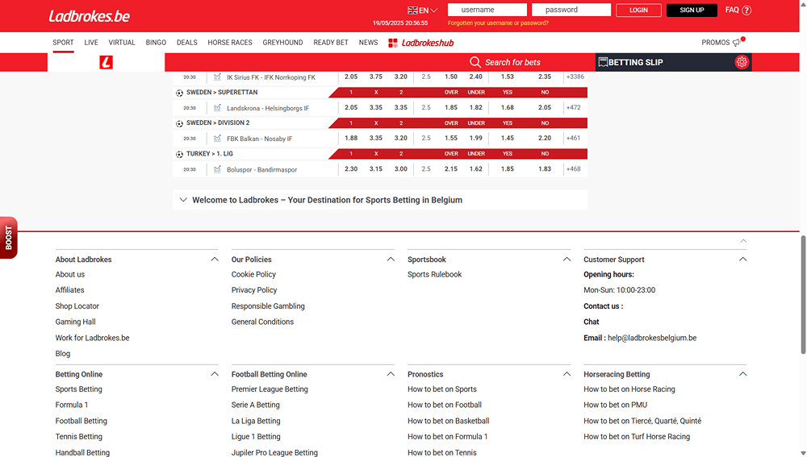Open the Betting Slip panel

coord(673,62)
